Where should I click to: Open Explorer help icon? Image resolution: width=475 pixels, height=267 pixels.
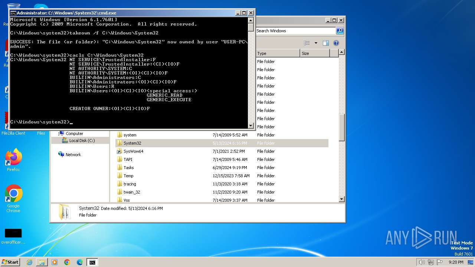[x=336, y=43]
